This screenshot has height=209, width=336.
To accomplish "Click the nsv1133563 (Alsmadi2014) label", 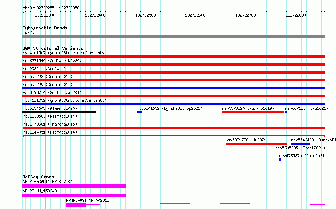I will (x=50, y=116).
